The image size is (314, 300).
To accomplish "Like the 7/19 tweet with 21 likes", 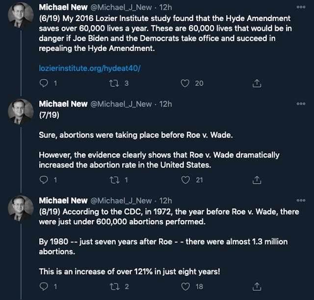I will [185, 180].
